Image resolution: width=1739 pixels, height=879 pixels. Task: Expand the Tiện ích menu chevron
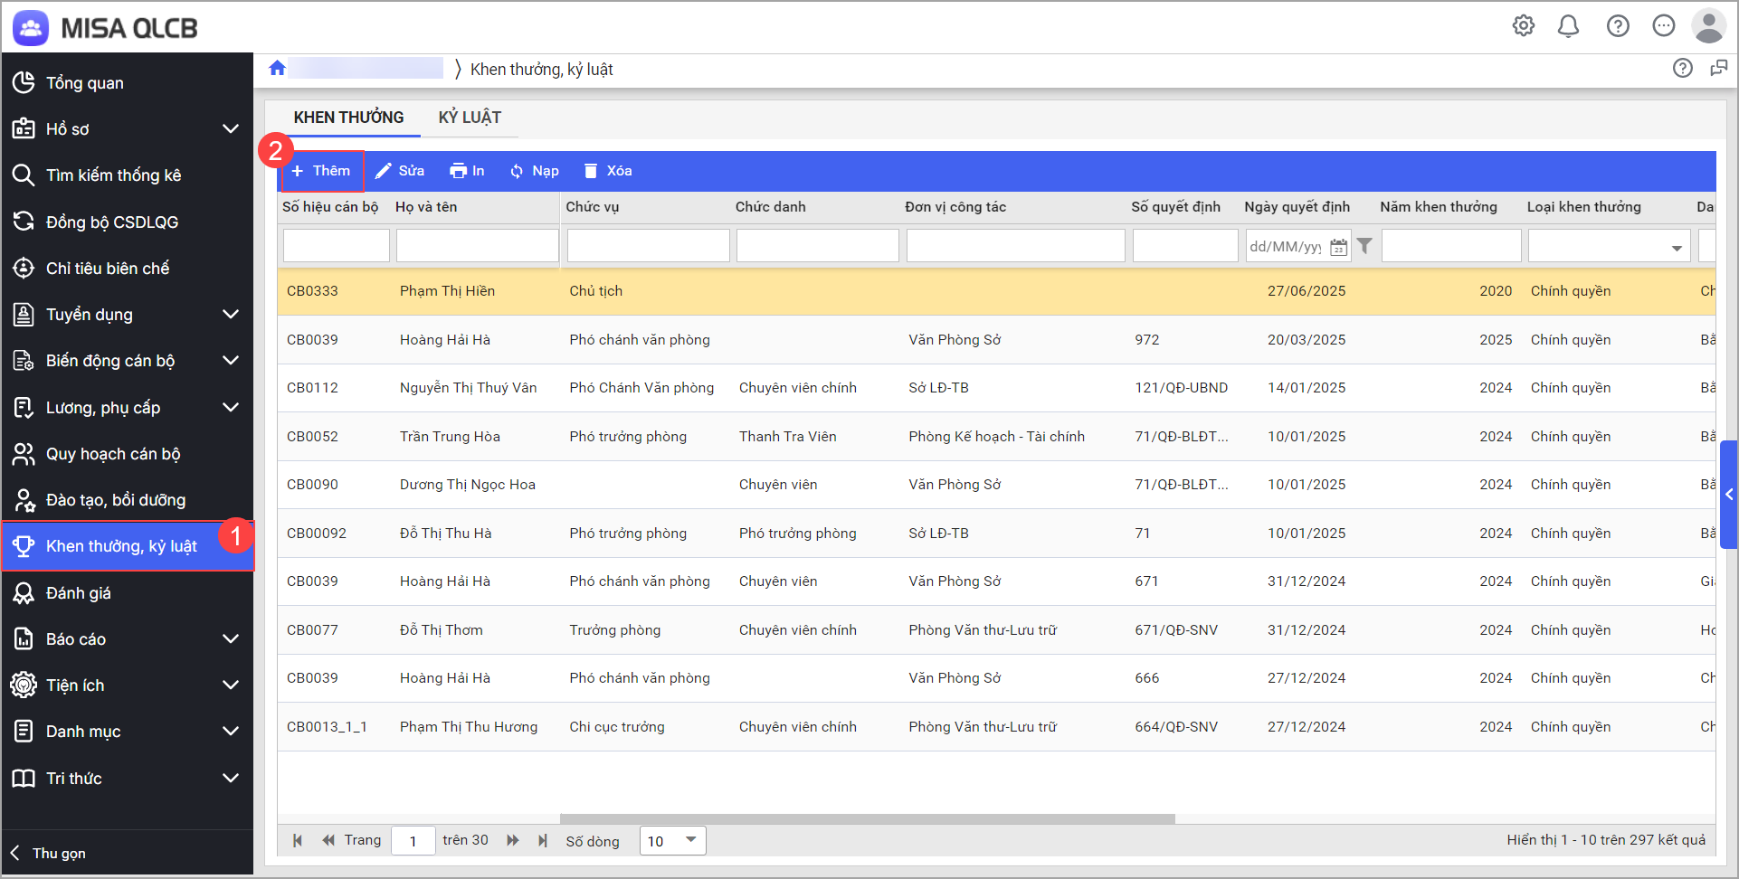click(231, 685)
